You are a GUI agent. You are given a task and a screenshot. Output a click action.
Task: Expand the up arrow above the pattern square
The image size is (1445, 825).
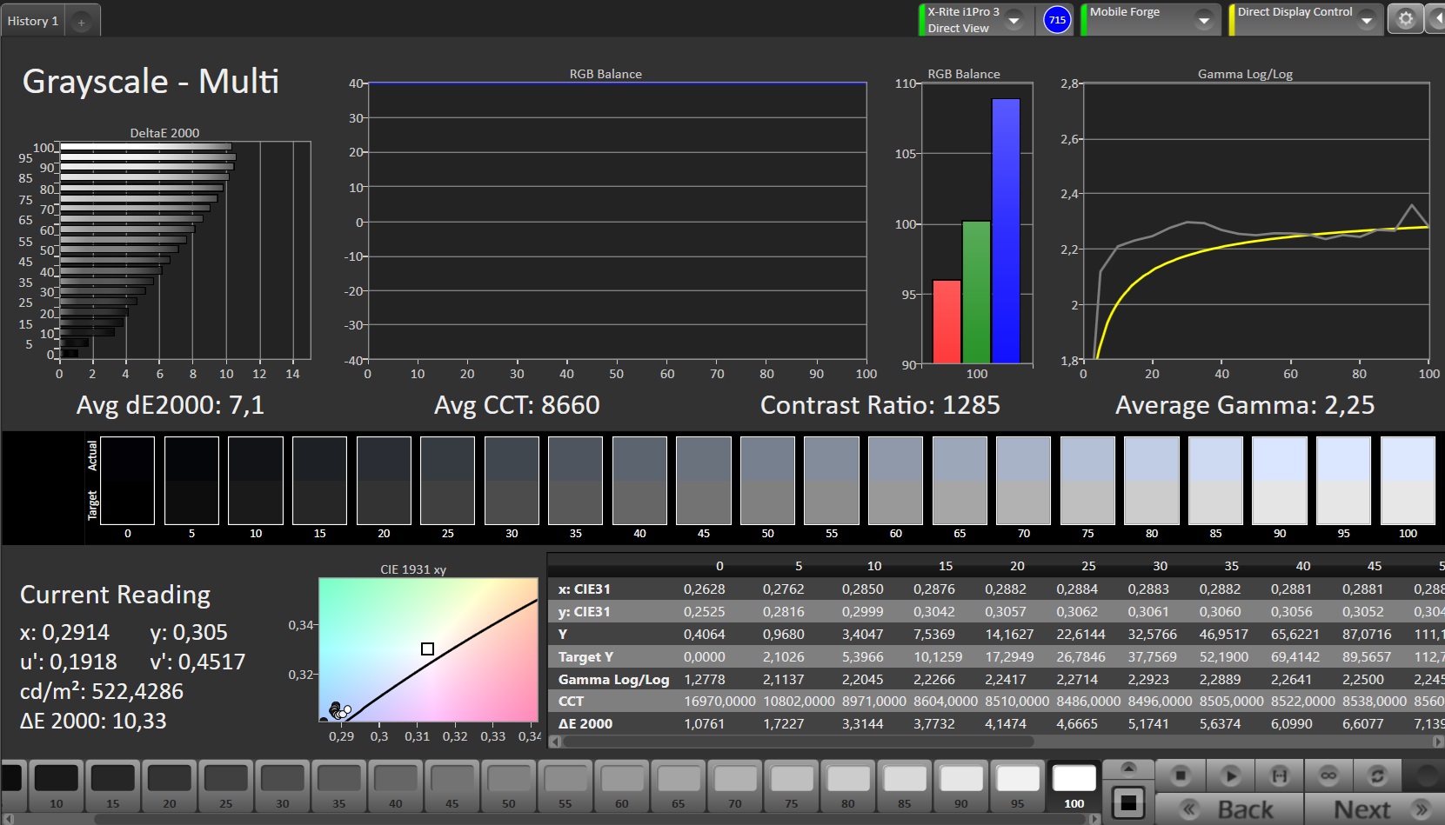(1128, 768)
